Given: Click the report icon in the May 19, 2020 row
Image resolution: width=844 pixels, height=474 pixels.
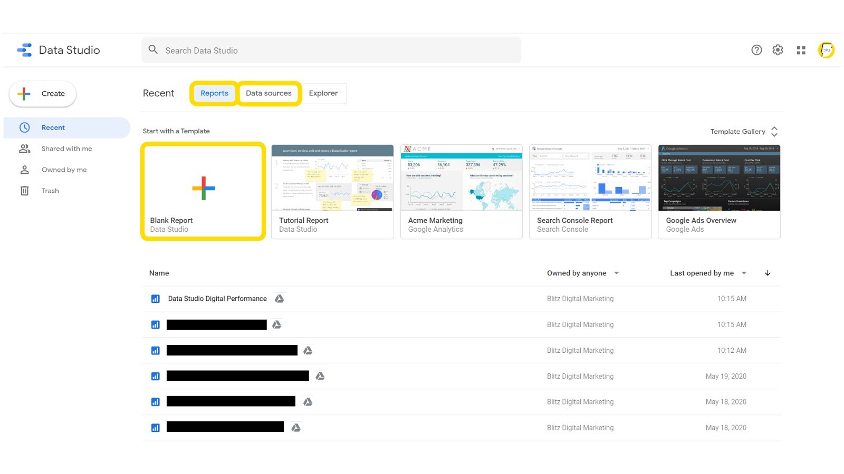Looking at the screenshot, I should tap(155, 376).
